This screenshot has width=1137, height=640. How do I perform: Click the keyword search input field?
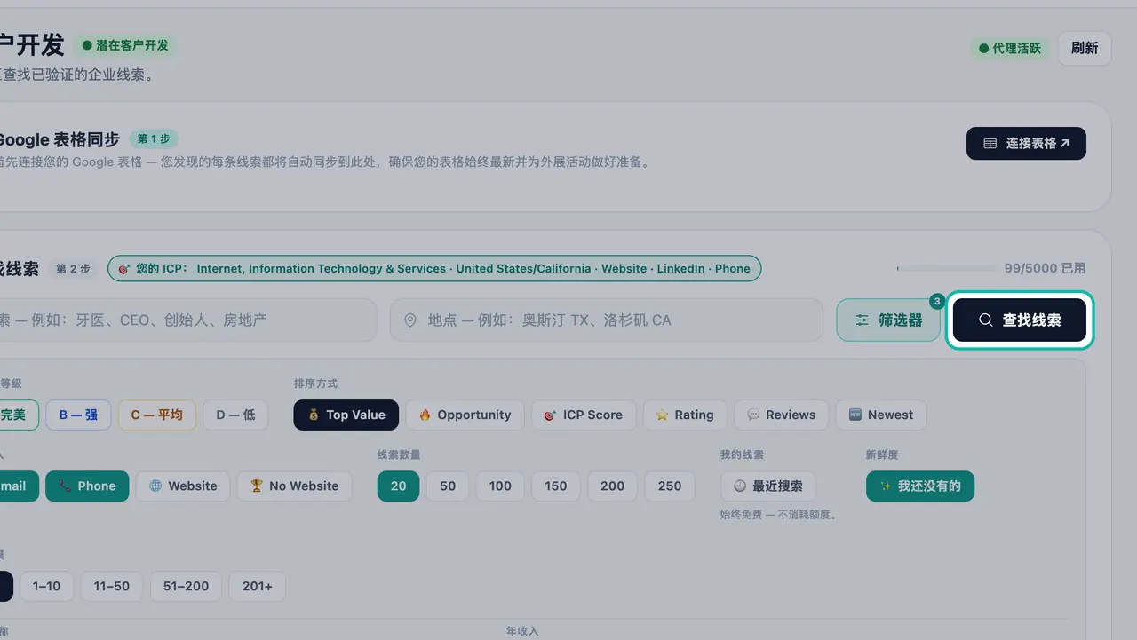tap(187, 320)
